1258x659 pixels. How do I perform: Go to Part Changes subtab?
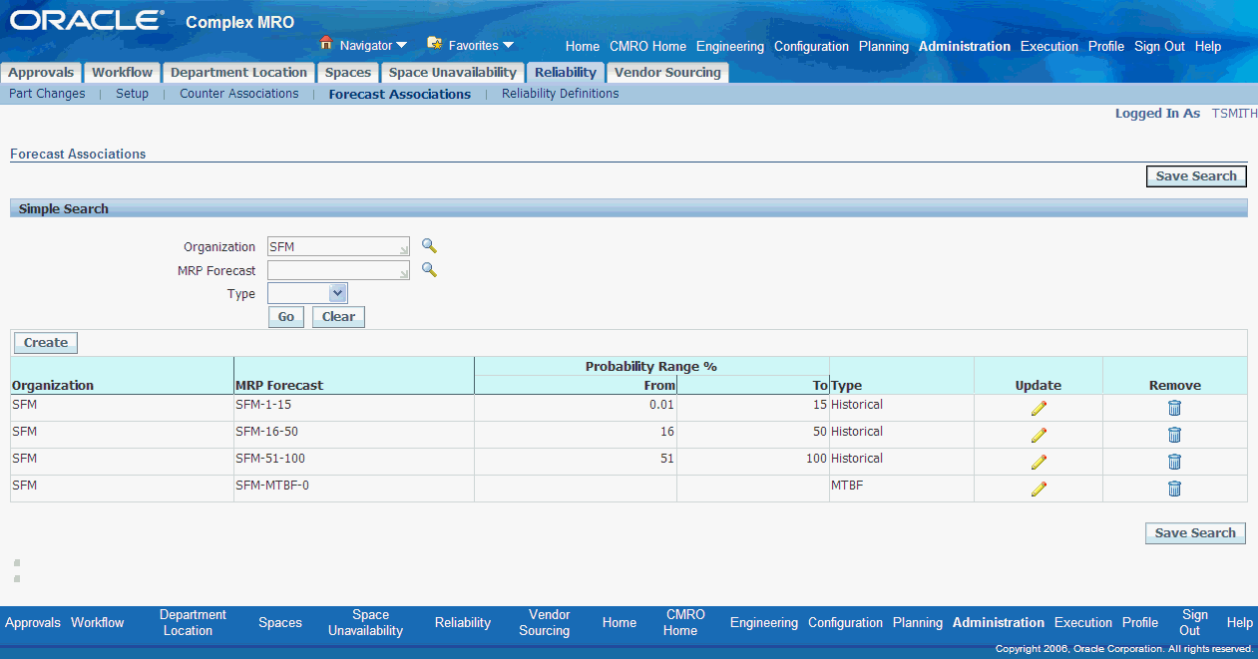[47, 94]
